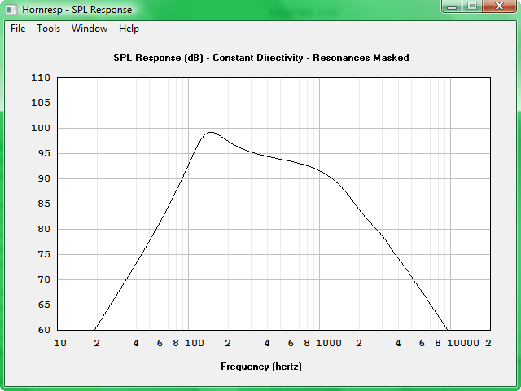Click the Hornresp application icon in title bar
This screenshot has width=521, height=391.
11,9
